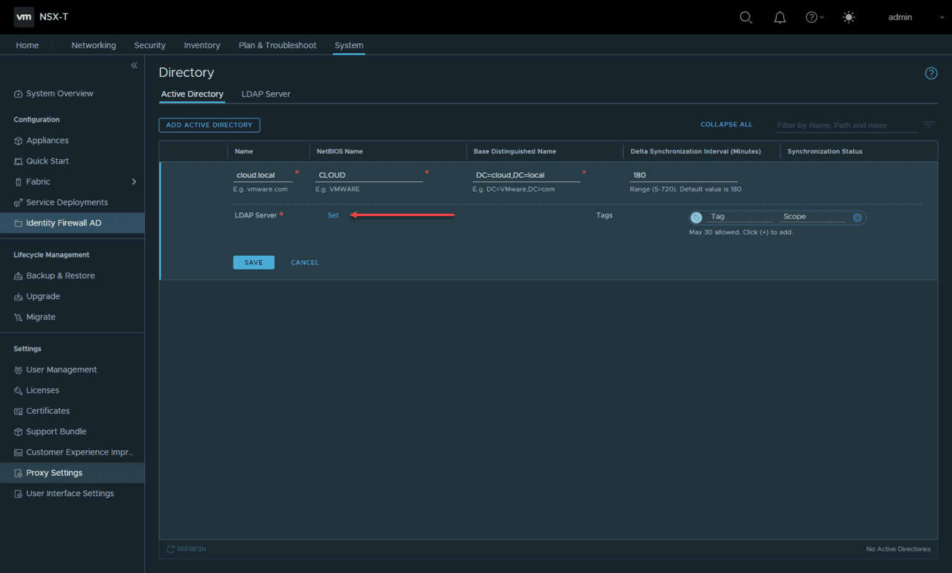Collapse the left navigation panel

click(134, 65)
